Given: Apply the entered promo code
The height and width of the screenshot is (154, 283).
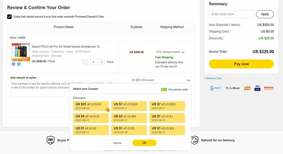Looking at the screenshot, I should pos(265,14).
